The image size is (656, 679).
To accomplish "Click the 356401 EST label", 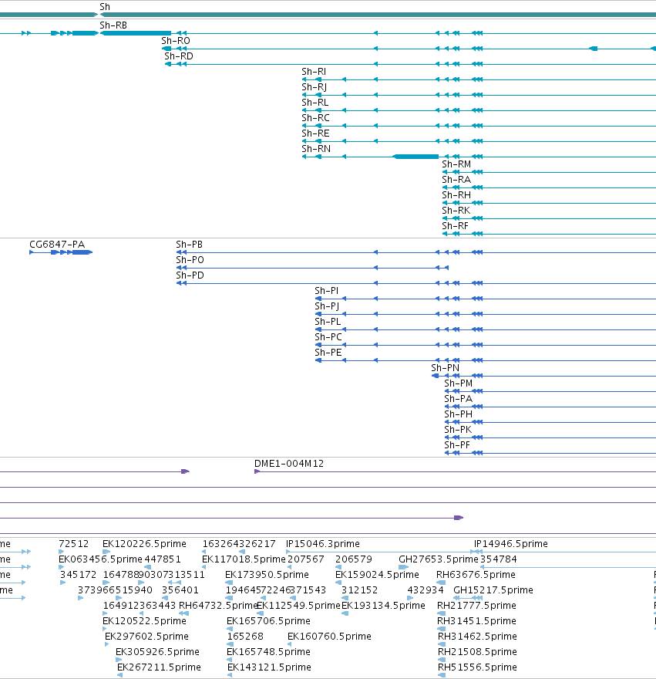I will tap(180, 590).
